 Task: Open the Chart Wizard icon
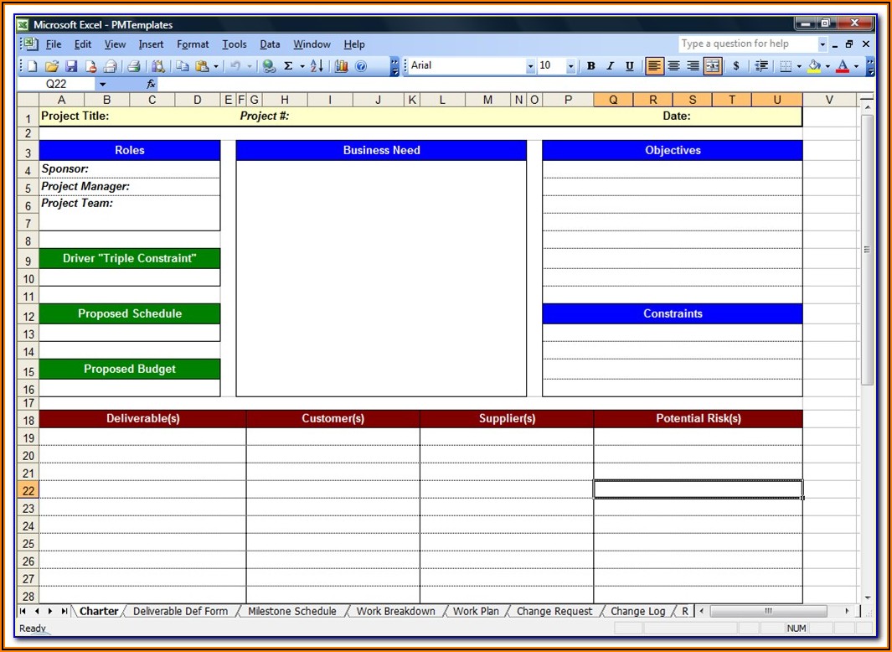(x=342, y=66)
